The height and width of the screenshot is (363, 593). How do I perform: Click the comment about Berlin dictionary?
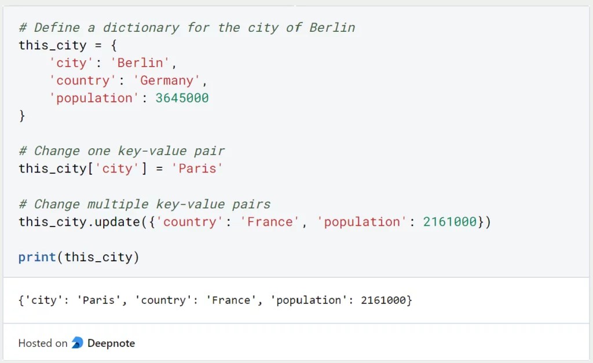185,27
